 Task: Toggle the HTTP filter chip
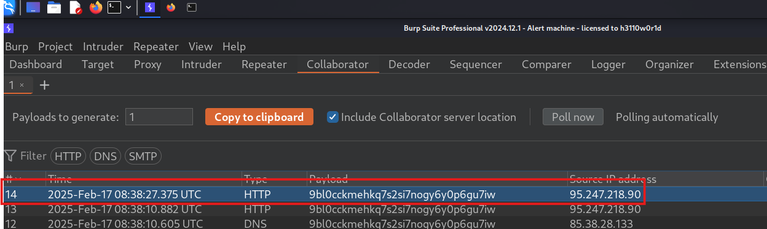[68, 157]
